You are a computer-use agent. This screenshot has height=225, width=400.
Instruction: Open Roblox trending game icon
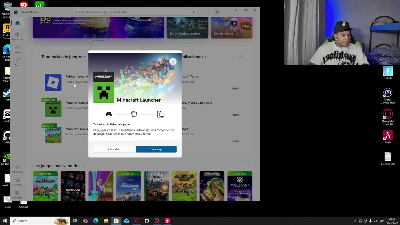click(53, 82)
